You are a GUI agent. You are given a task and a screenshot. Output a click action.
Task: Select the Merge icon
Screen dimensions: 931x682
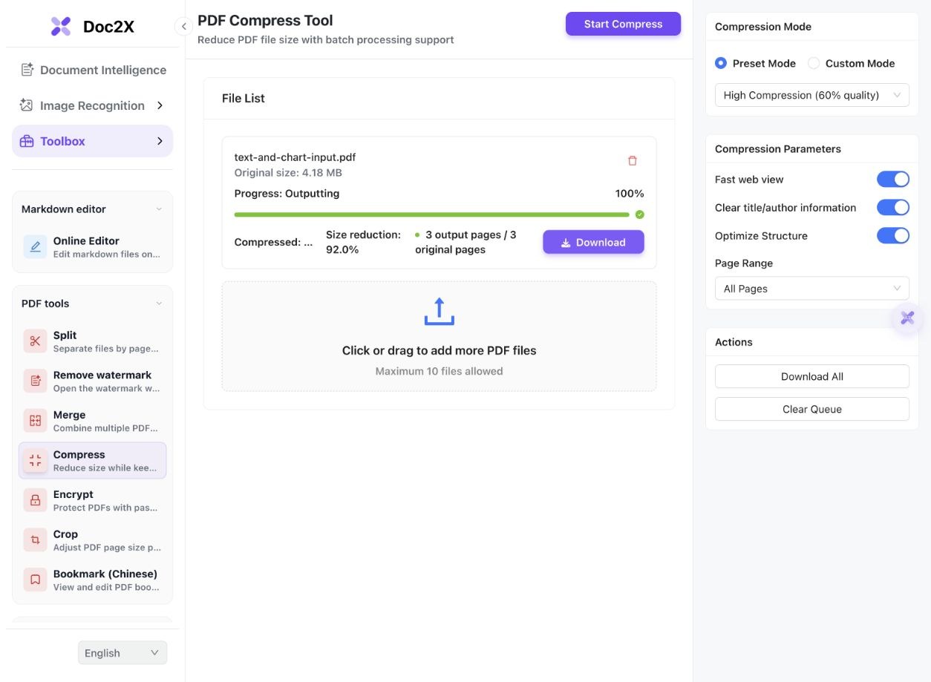[x=35, y=421]
